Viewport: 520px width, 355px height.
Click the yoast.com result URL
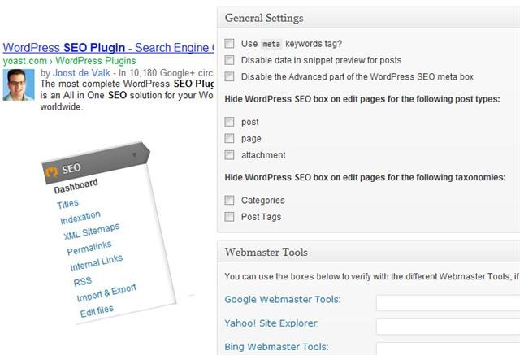25,61
